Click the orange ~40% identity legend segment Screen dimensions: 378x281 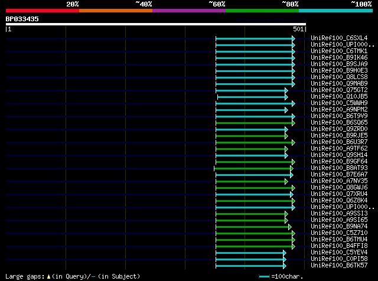pos(116,11)
